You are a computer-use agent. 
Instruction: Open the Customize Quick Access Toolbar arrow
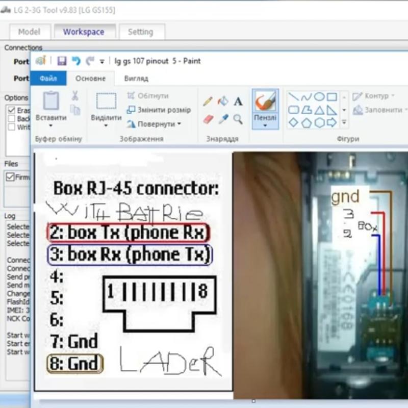click(x=102, y=62)
